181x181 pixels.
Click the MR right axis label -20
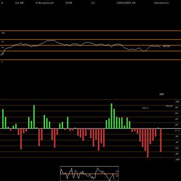click(177, 136)
